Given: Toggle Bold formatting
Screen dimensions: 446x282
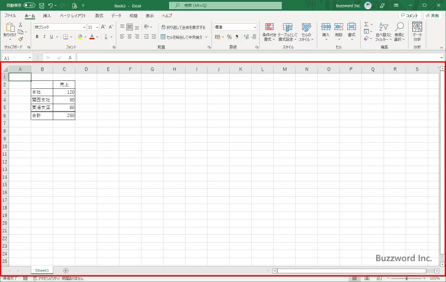Looking at the screenshot, I should (37, 37).
